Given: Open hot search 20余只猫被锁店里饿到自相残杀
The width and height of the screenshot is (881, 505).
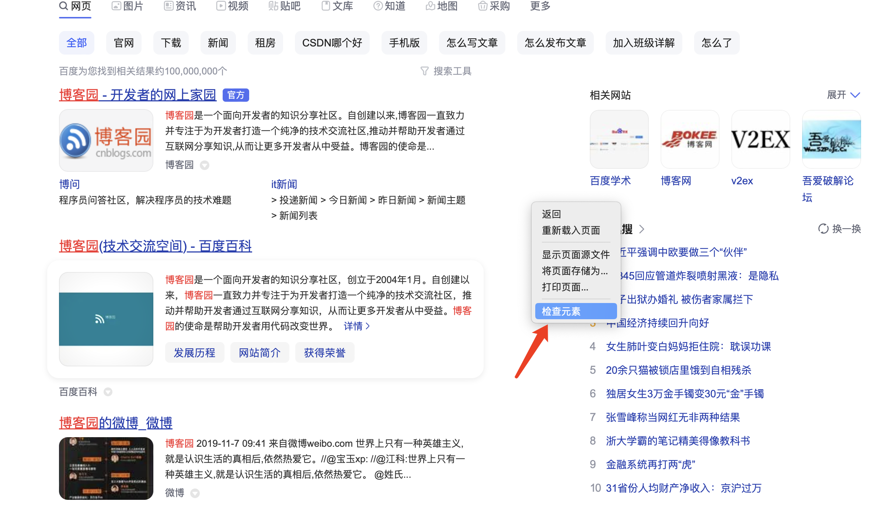Looking at the screenshot, I should [679, 370].
